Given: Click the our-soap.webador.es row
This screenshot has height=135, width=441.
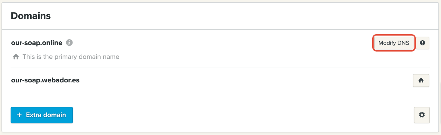Looking at the screenshot, I should tap(220, 81).
